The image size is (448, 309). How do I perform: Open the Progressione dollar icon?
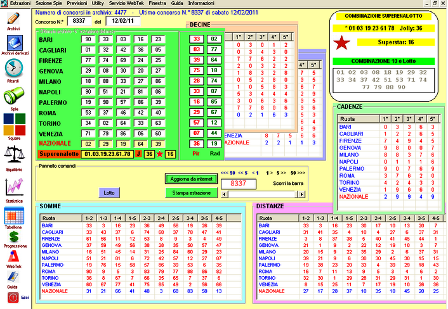[x=14, y=237]
